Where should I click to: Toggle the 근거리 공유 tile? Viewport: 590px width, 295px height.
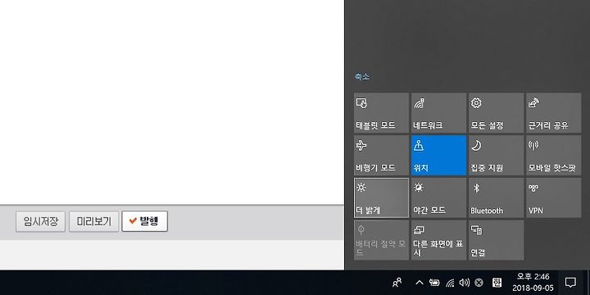pyautogui.click(x=553, y=113)
